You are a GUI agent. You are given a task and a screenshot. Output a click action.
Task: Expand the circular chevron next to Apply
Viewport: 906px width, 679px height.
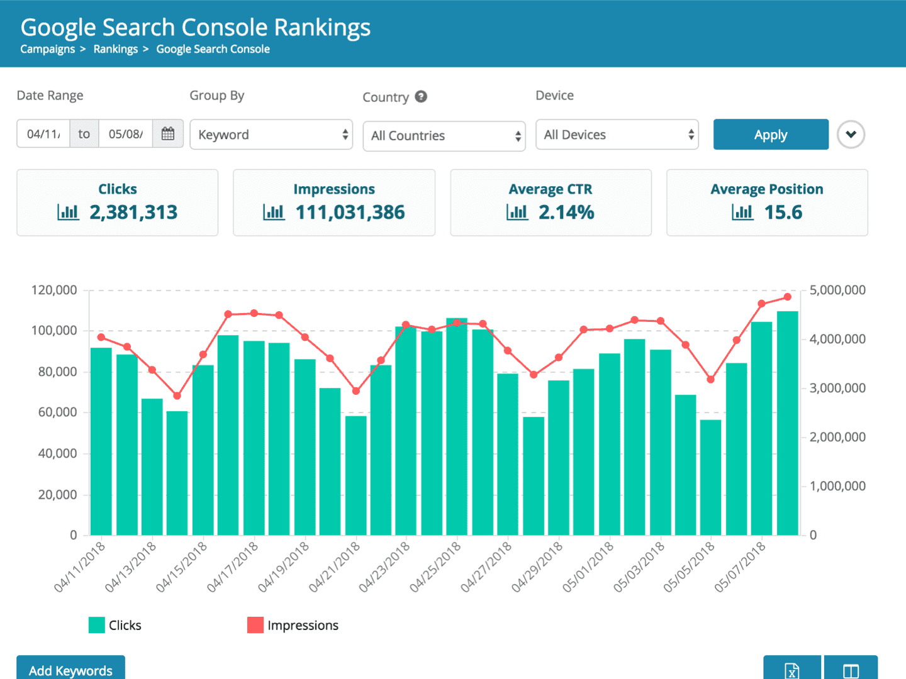coord(851,135)
